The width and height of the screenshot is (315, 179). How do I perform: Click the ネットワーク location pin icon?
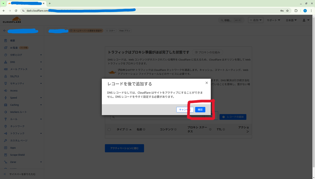[6, 126]
